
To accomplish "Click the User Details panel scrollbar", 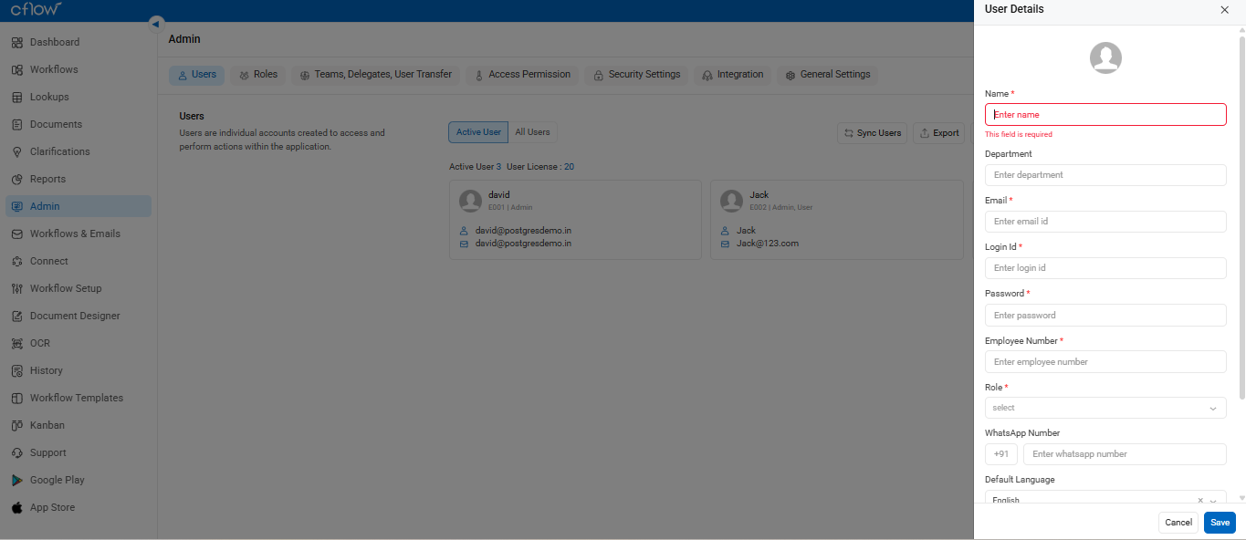I will point(1241,217).
